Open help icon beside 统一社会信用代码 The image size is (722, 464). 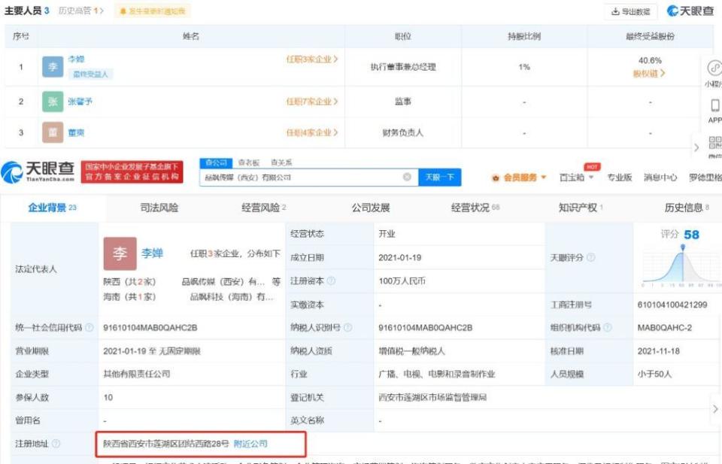89,328
